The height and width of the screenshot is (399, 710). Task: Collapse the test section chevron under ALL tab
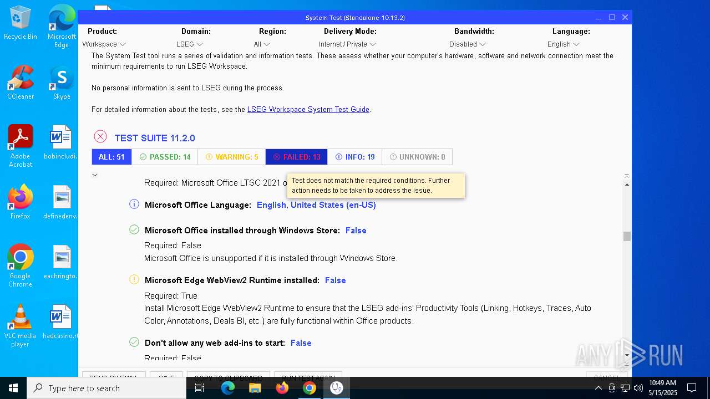point(95,175)
